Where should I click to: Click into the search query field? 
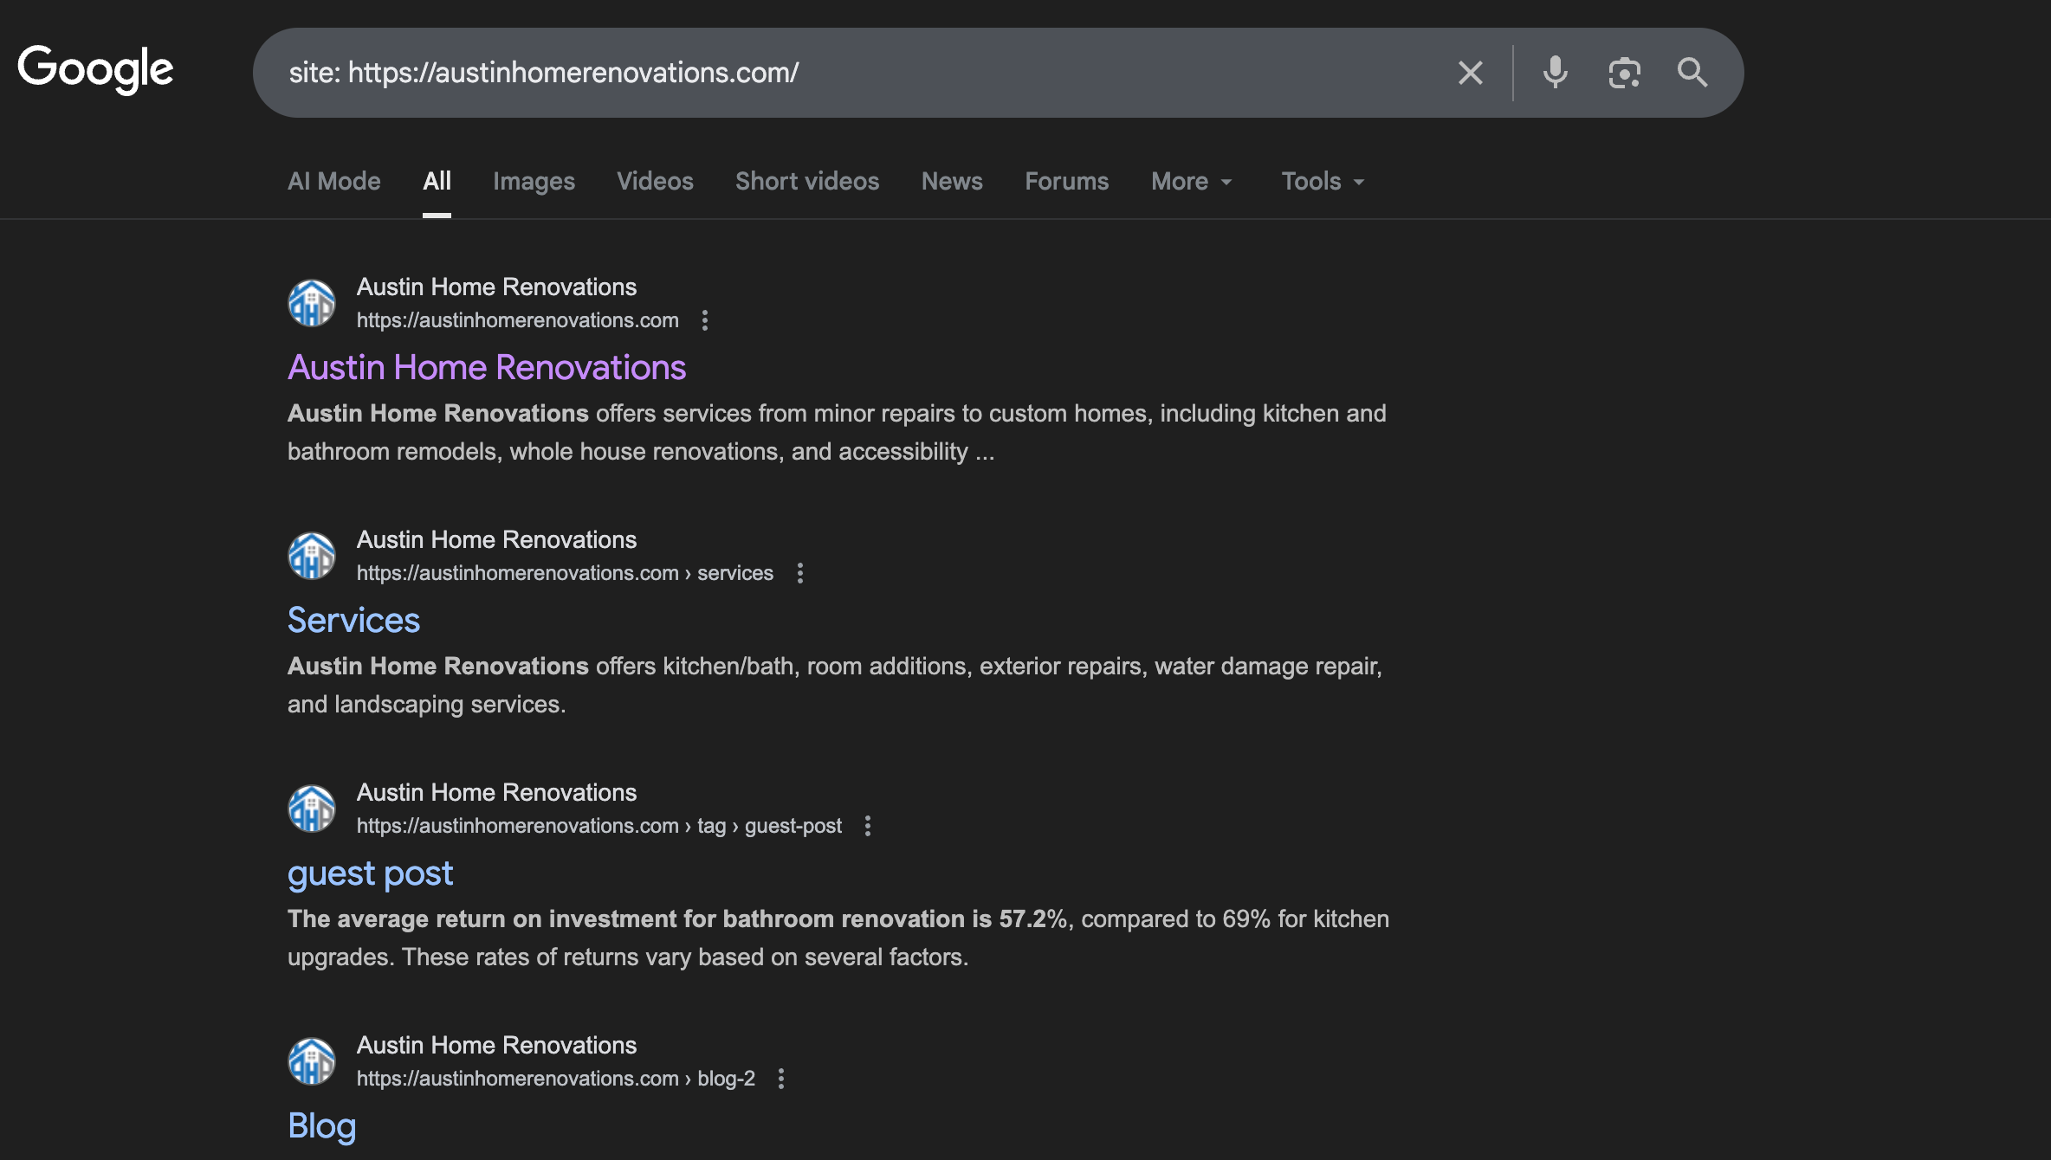[866, 73]
